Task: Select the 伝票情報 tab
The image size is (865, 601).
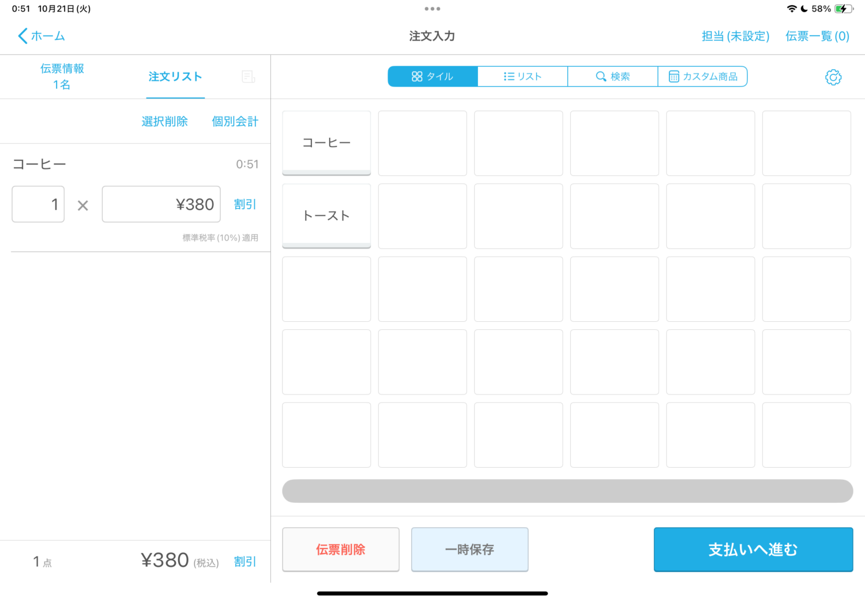Action: click(x=62, y=77)
